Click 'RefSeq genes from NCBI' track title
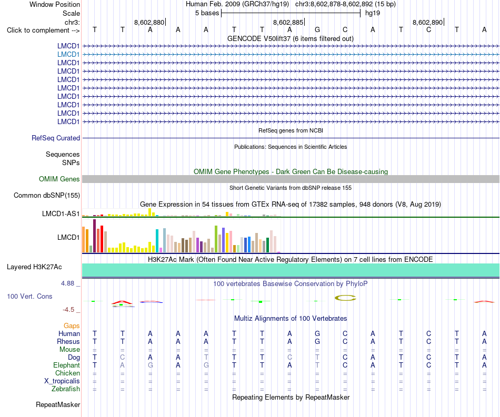This screenshot has height=417, width=500. point(291,130)
